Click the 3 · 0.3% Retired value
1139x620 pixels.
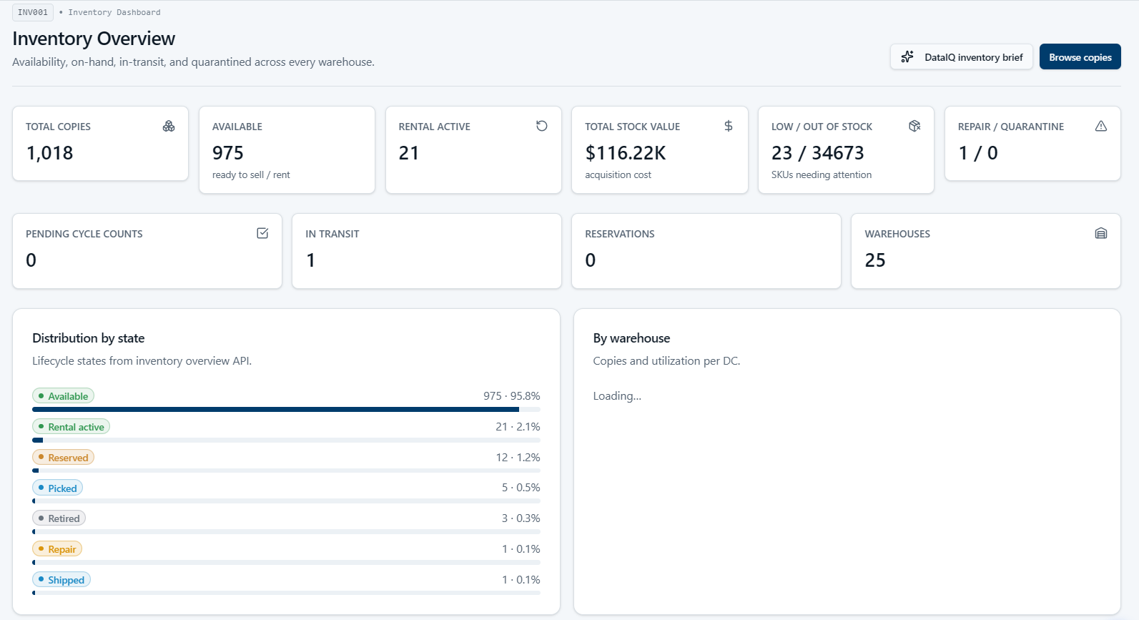pos(521,518)
